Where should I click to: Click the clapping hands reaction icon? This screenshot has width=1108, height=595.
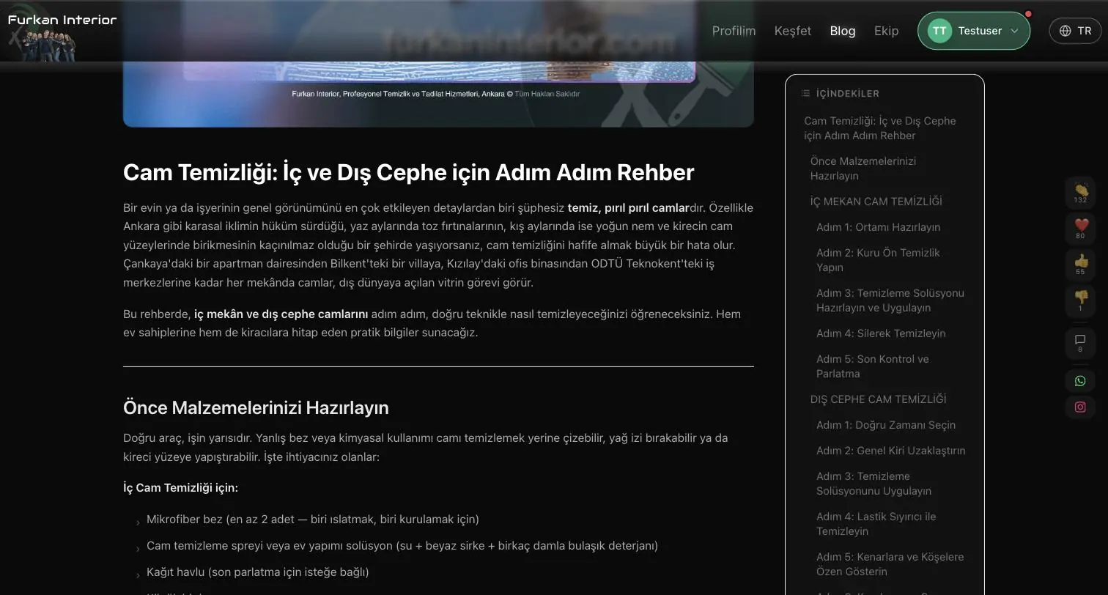1080,190
